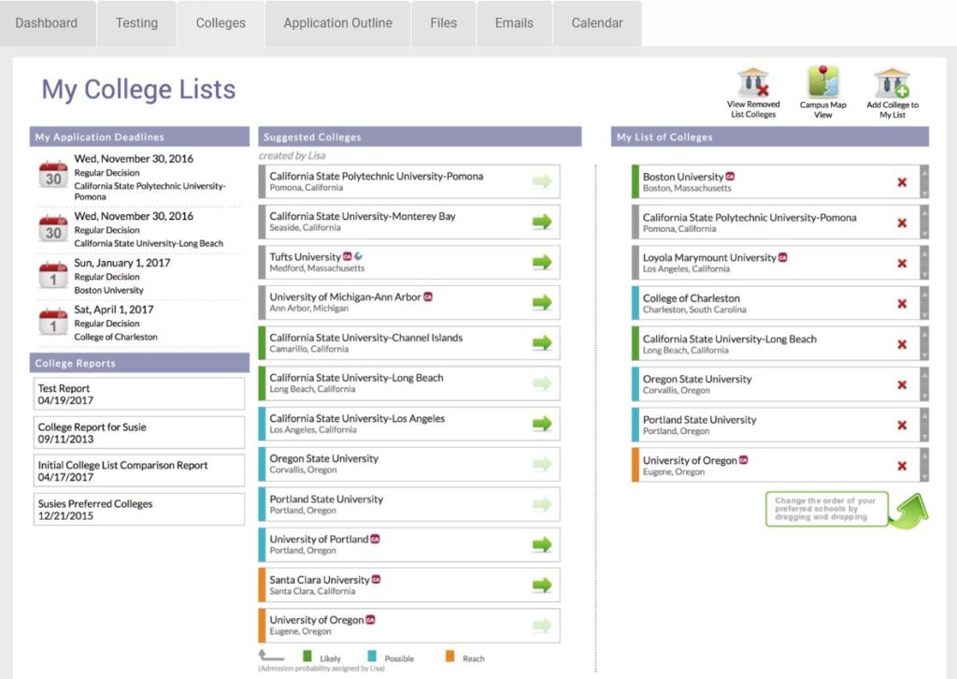Remove Boston University with the red X

click(x=902, y=182)
